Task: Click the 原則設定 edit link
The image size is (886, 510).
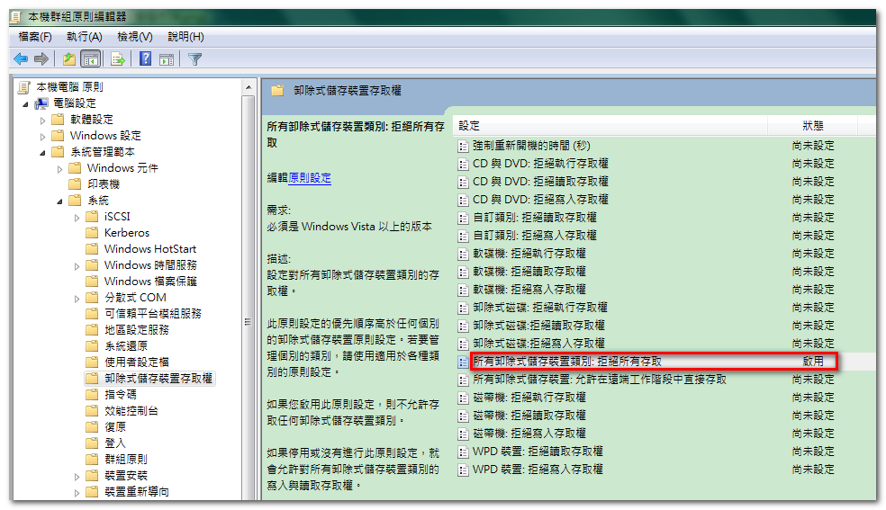Action: [309, 179]
